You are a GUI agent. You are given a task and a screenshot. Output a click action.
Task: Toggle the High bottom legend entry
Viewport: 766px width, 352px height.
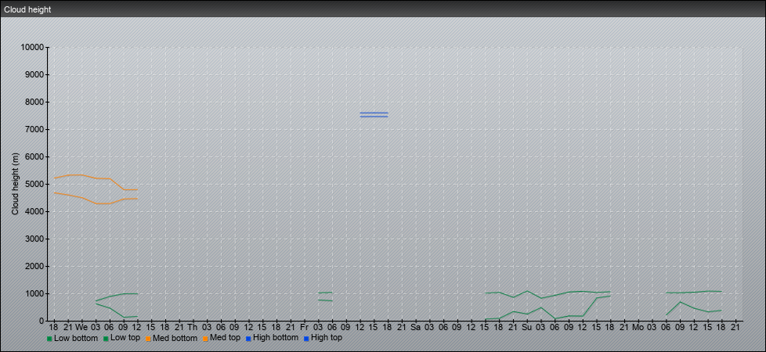click(272, 338)
